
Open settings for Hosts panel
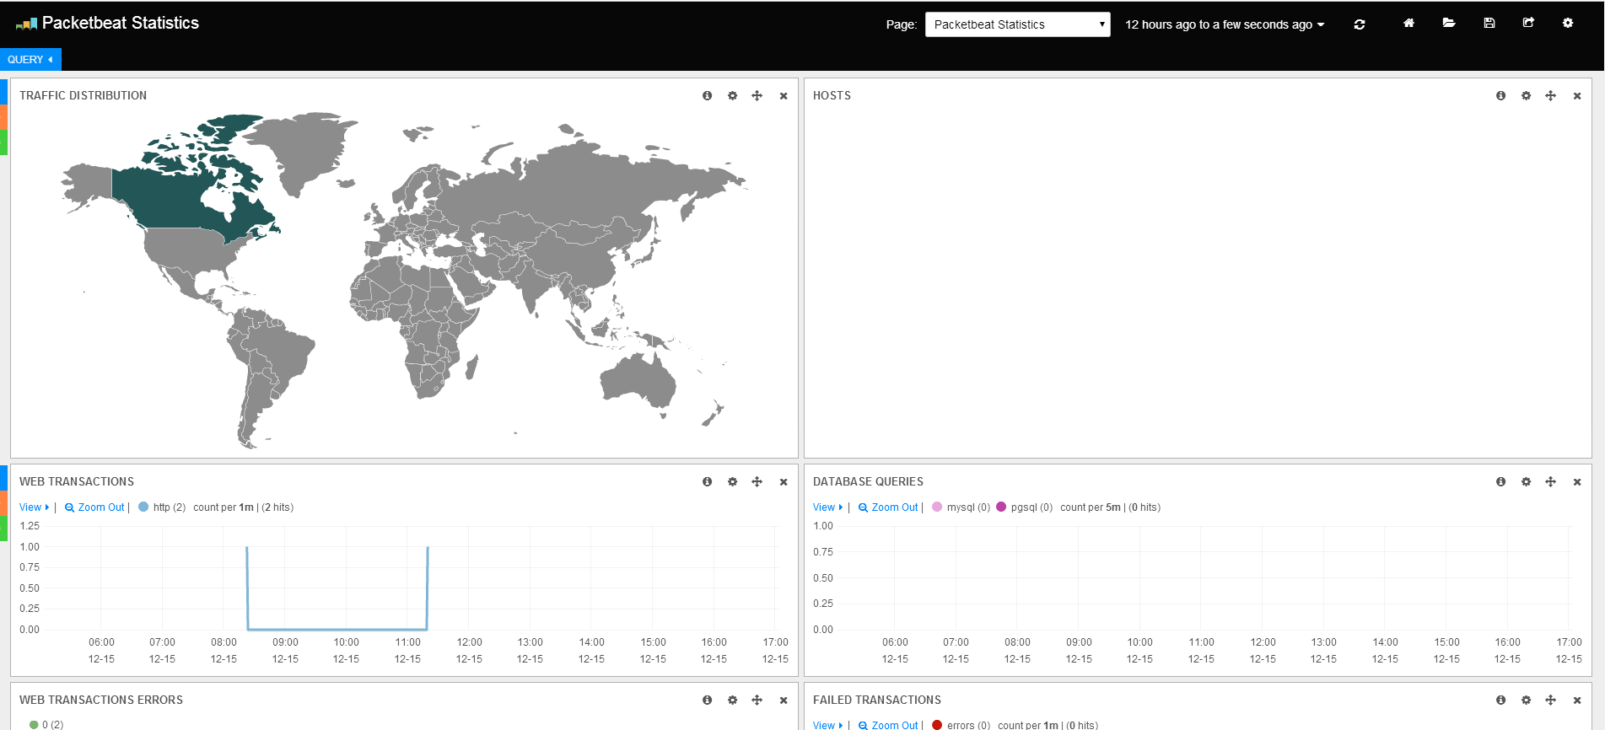click(x=1526, y=96)
